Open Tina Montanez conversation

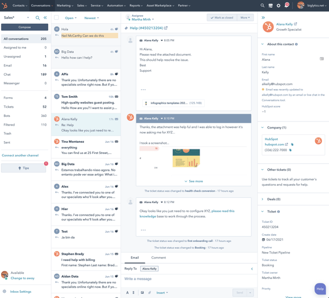(86, 147)
